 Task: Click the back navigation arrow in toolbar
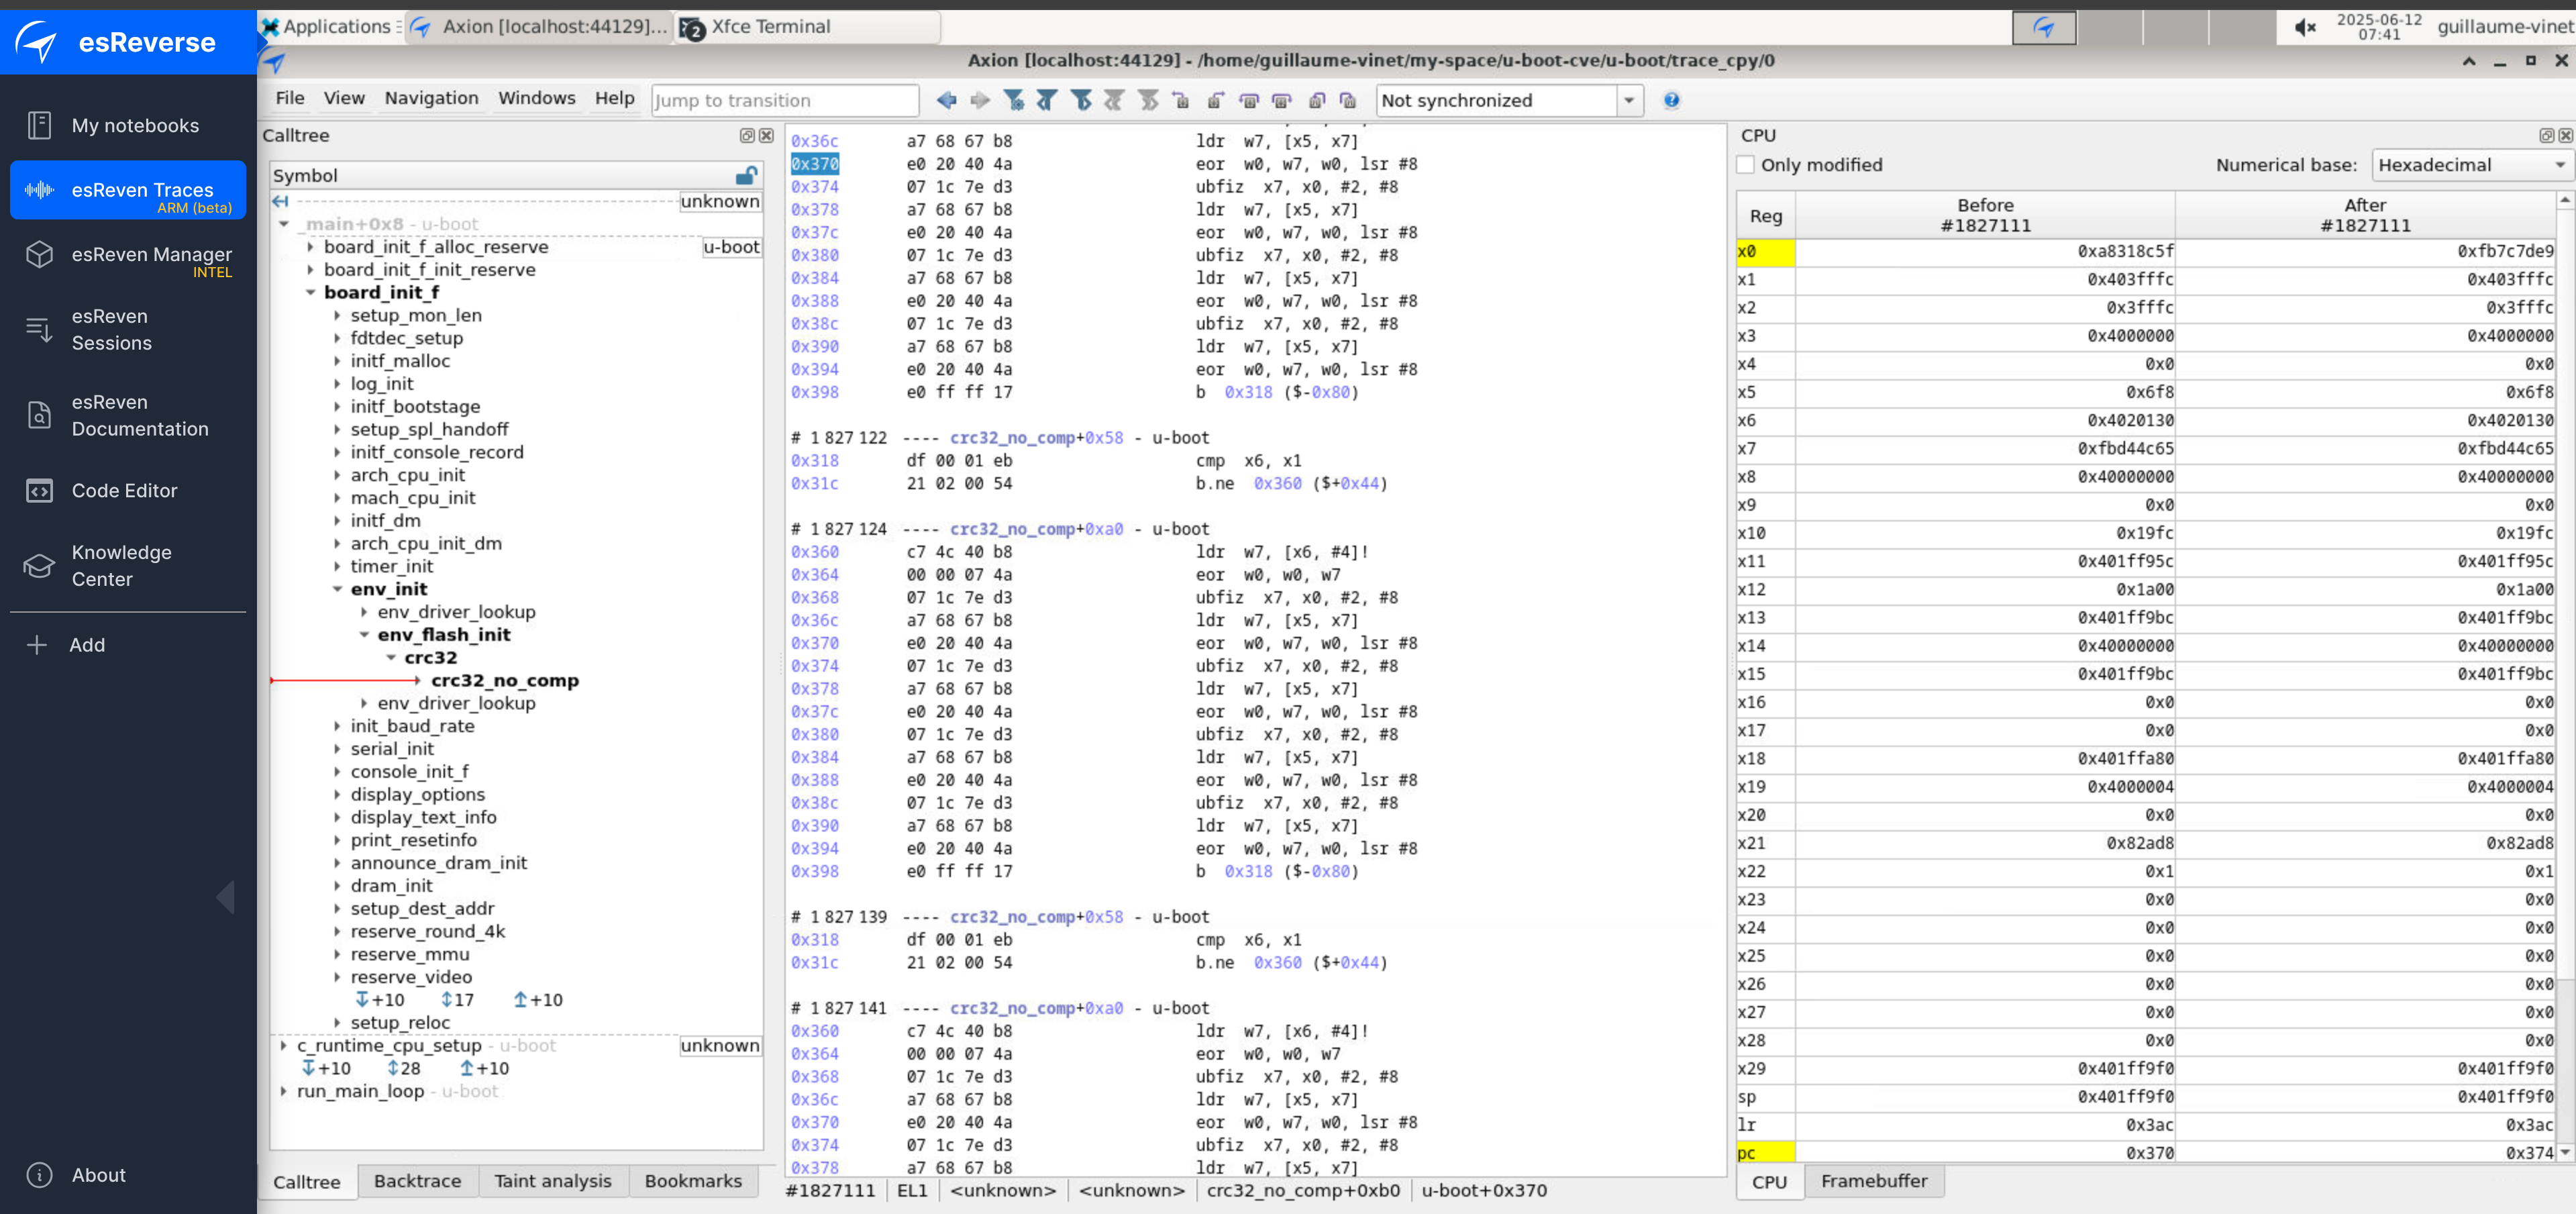[946, 100]
